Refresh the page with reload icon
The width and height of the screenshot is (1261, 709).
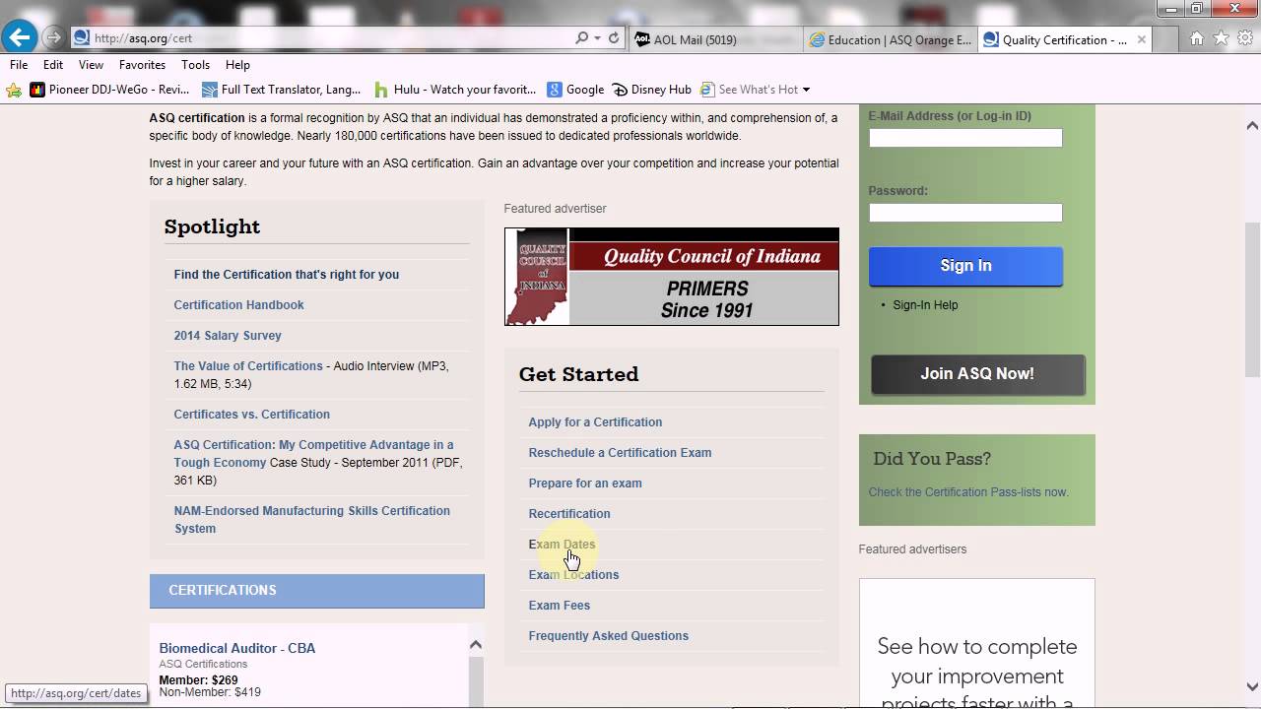[x=614, y=38]
